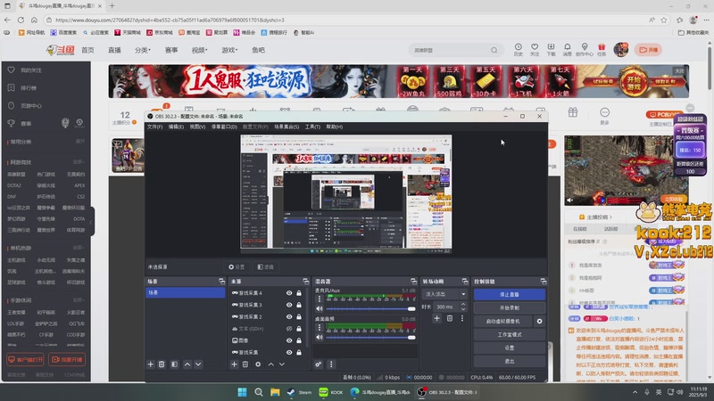Hide 游戏采集 4 source
This screenshot has height=401, width=714.
coord(289,293)
